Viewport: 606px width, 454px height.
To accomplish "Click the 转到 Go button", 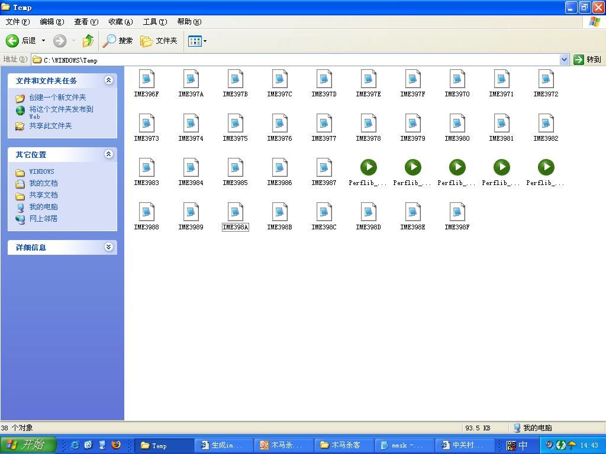I will tap(588, 60).
